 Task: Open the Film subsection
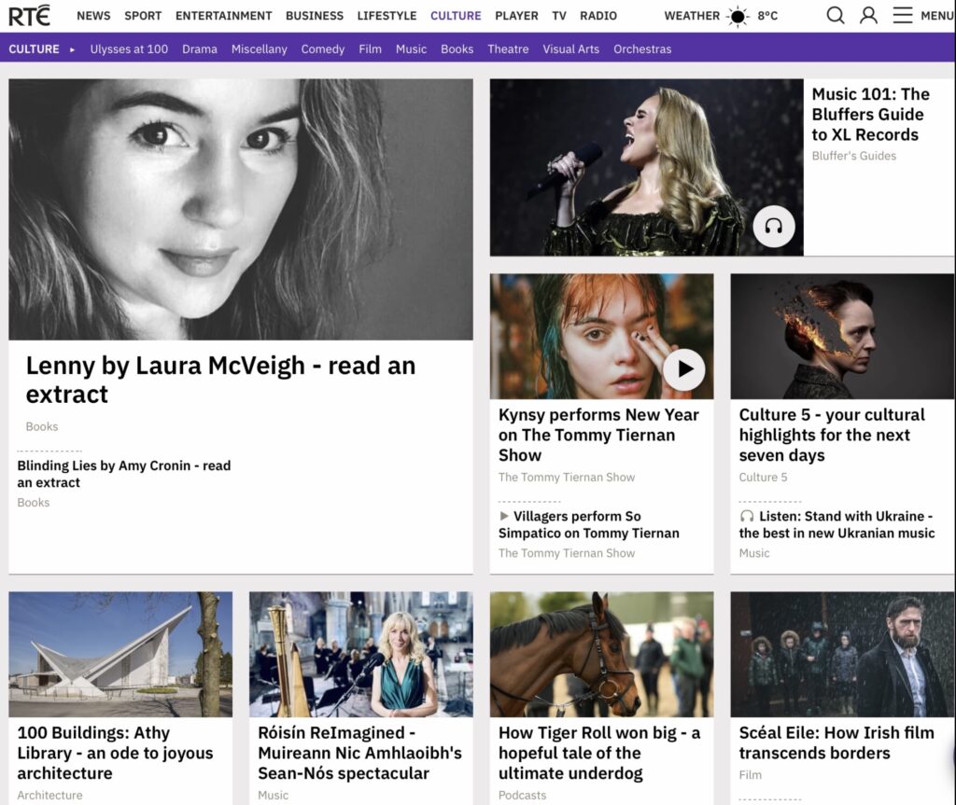370,49
